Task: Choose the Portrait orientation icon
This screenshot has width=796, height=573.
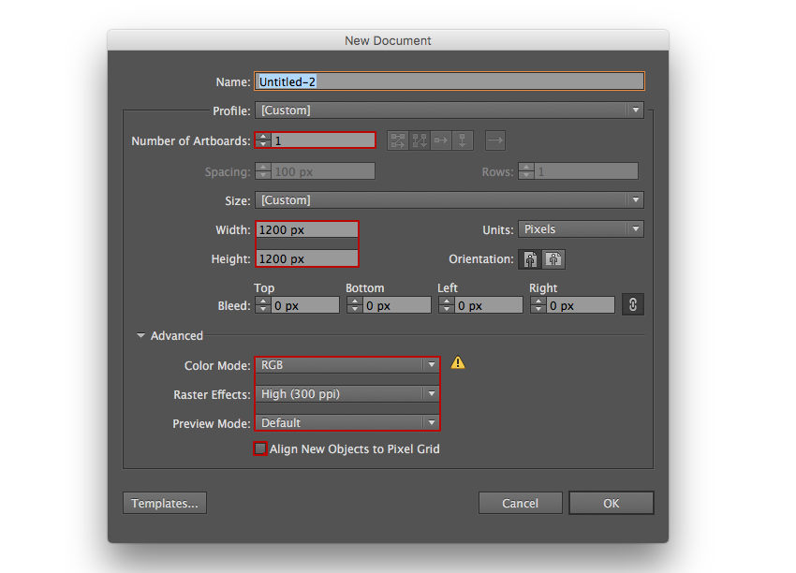Action: [532, 259]
